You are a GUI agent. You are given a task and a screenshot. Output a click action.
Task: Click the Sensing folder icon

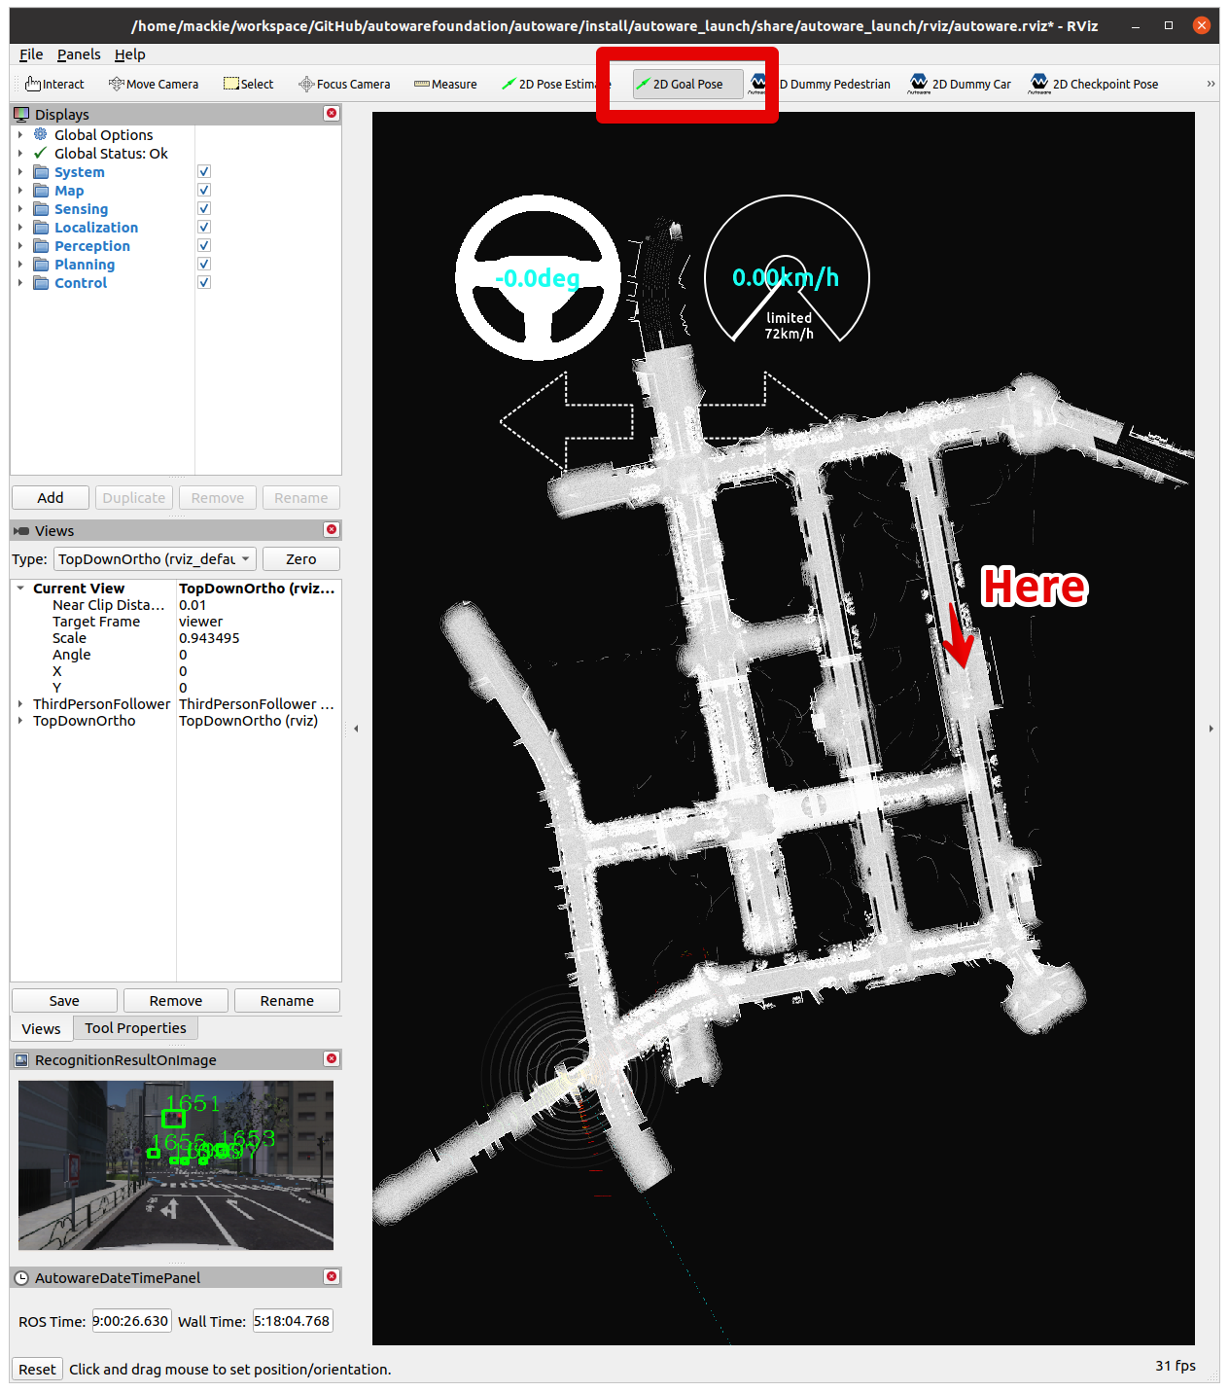pyautogui.click(x=41, y=209)
